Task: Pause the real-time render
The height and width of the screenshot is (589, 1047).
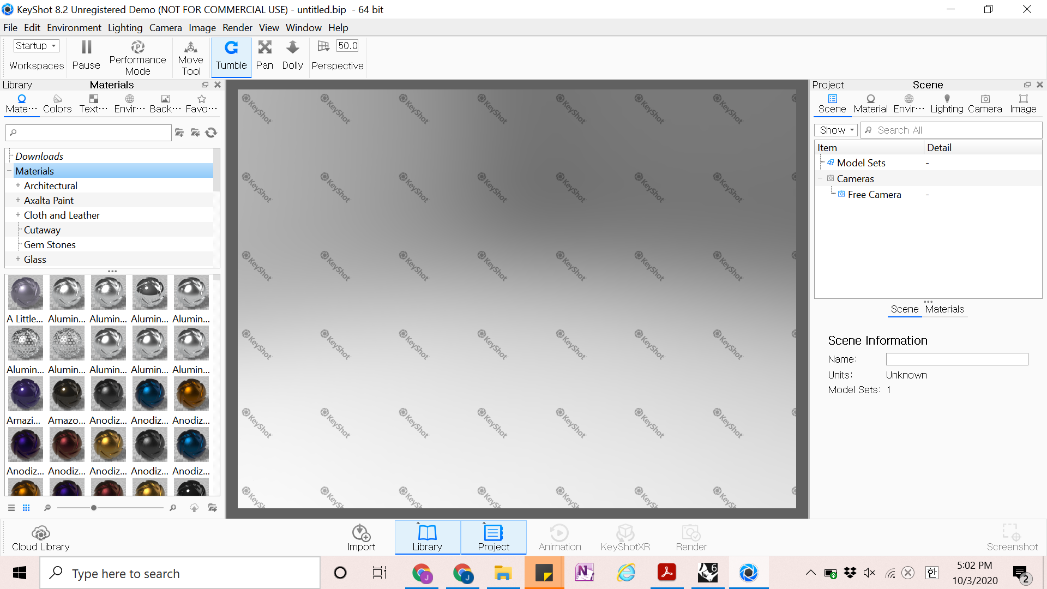Action: [x=86, y=56]
